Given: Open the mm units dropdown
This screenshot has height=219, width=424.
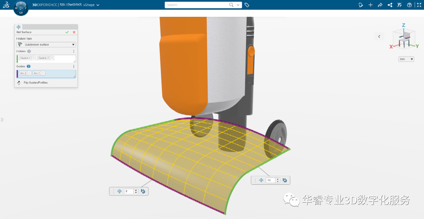Looking at the screenshot, I should 406,59.
